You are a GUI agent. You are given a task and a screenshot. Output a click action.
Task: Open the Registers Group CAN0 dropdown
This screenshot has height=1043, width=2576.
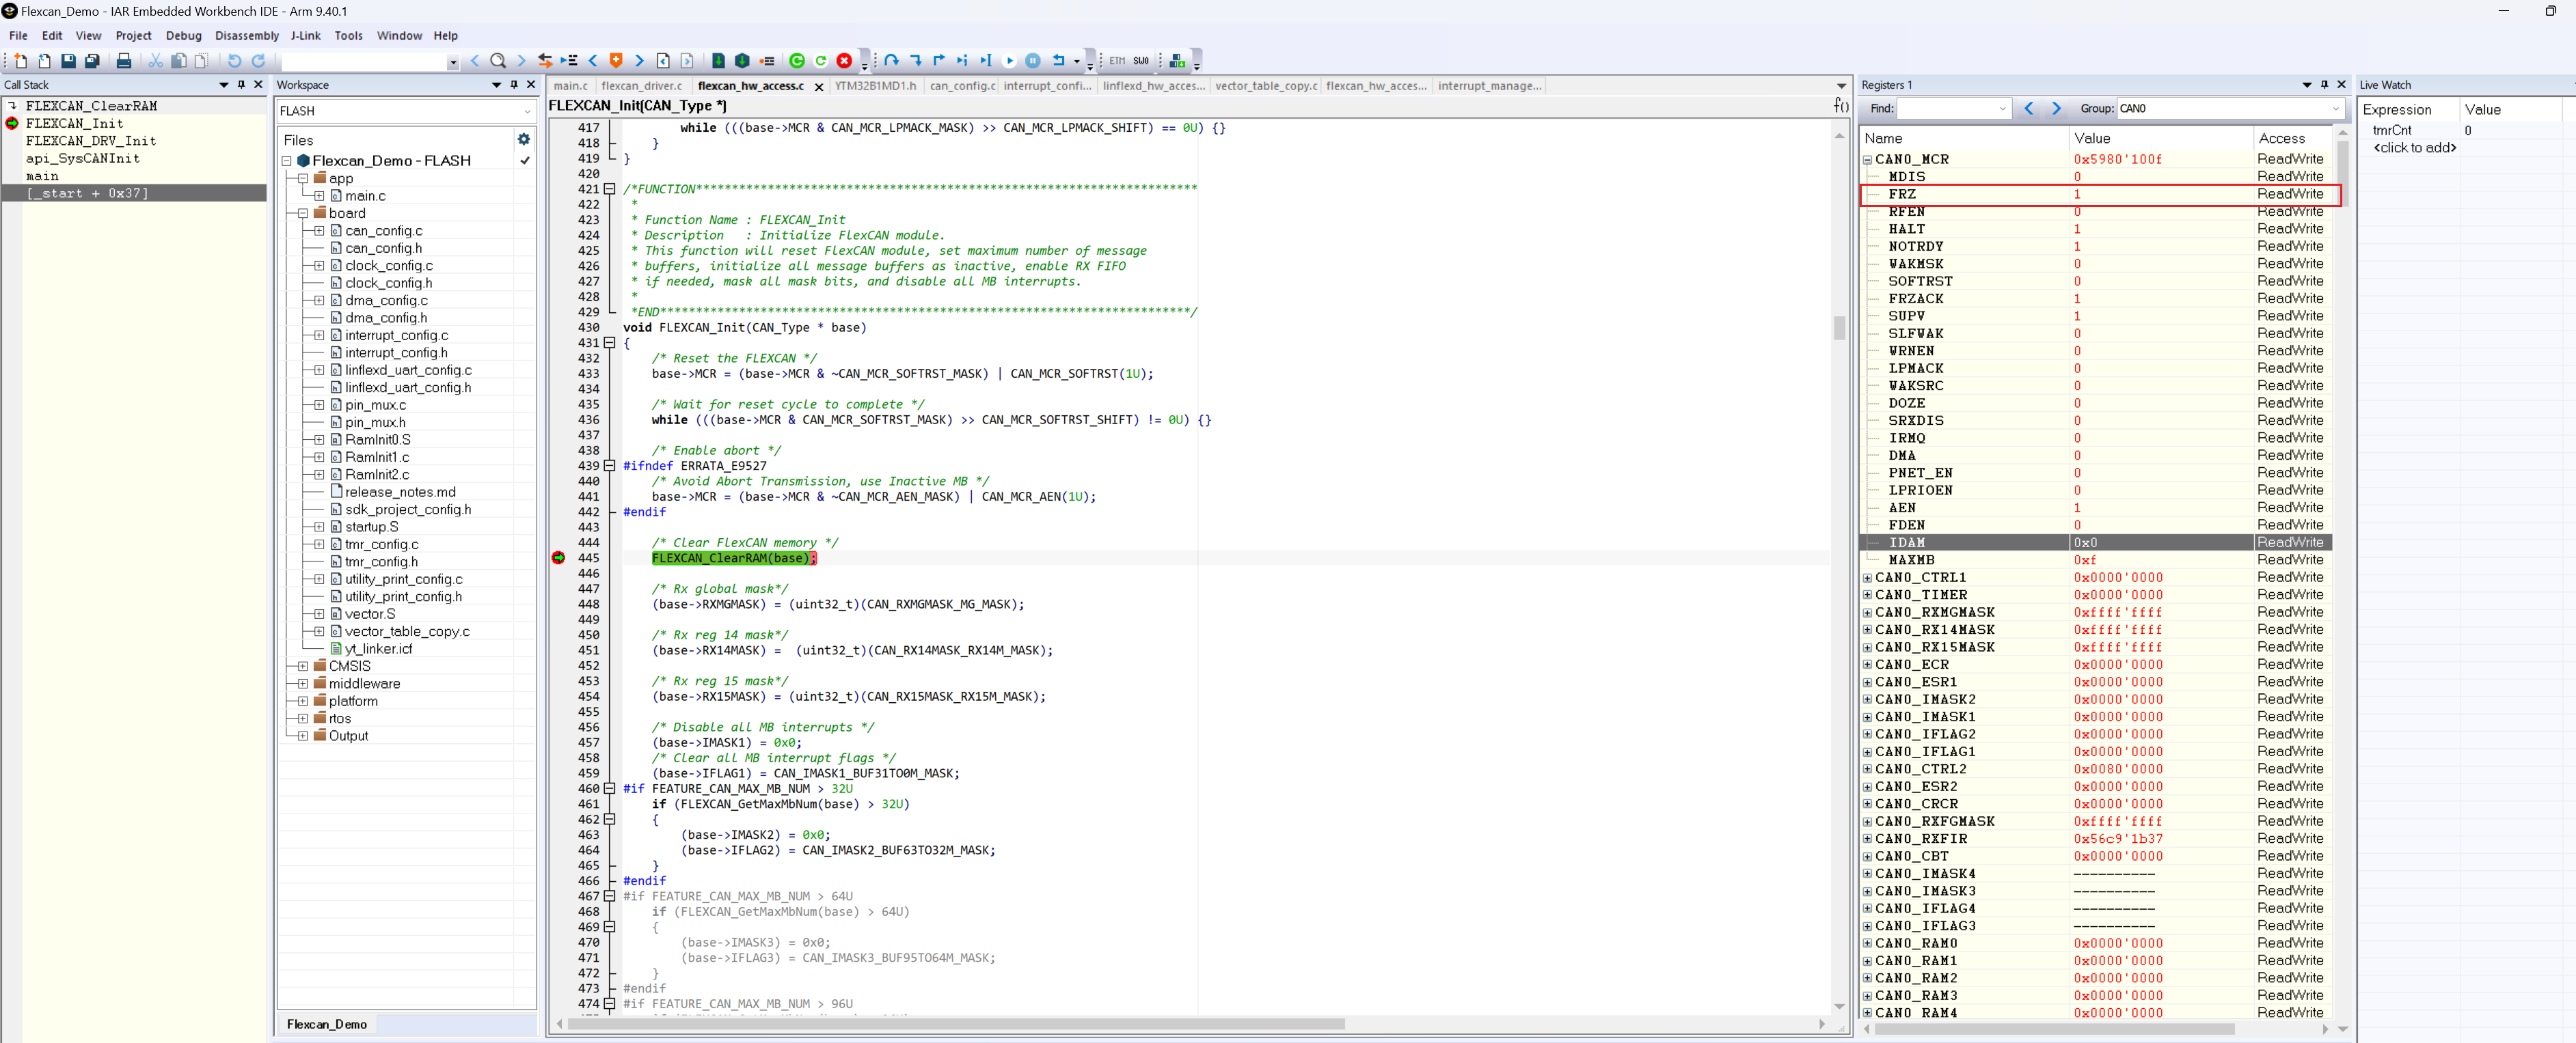click(x=2335, y=109)
